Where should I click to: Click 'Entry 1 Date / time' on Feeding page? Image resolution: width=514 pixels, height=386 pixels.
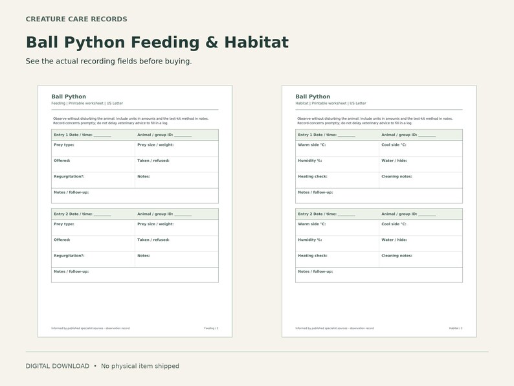(82, 135)
